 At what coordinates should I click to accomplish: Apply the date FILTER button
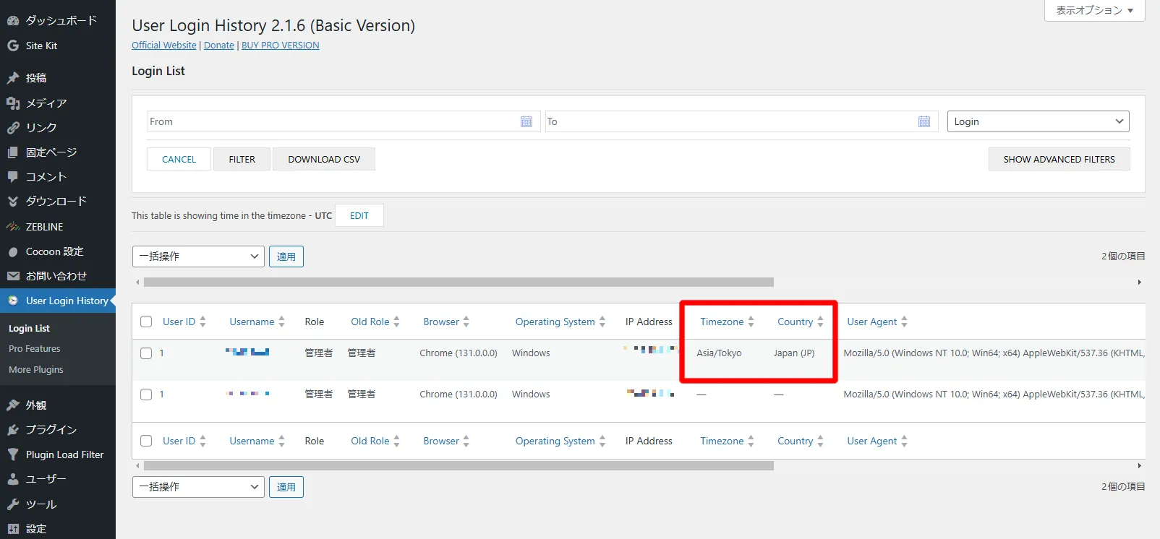(242, 159)
